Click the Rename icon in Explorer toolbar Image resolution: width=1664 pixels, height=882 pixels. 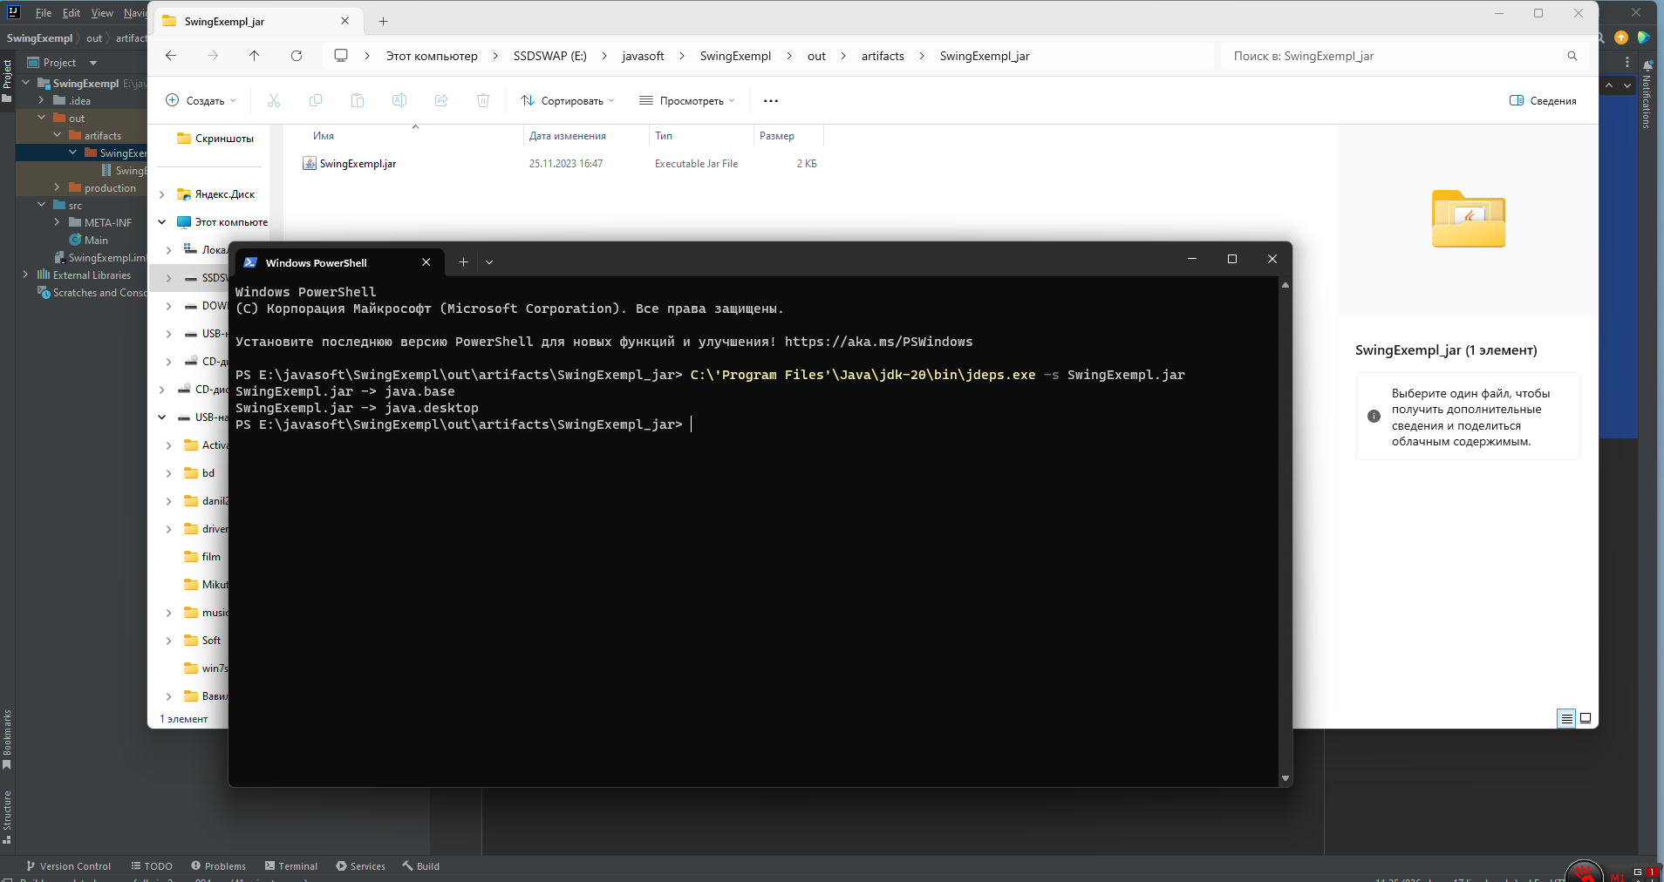399,100
